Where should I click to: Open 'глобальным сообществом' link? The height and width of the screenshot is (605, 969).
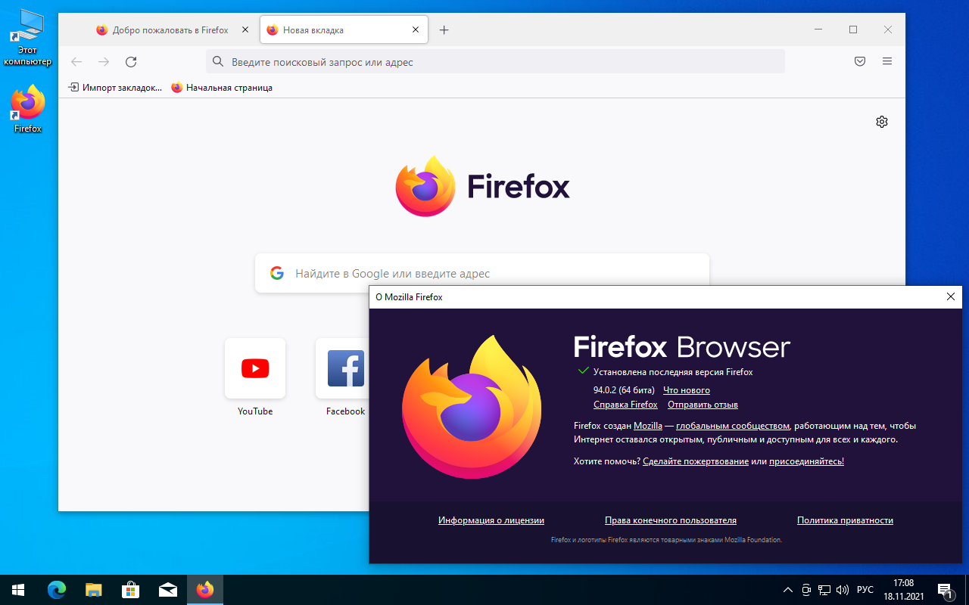click(x=733, y=426)
